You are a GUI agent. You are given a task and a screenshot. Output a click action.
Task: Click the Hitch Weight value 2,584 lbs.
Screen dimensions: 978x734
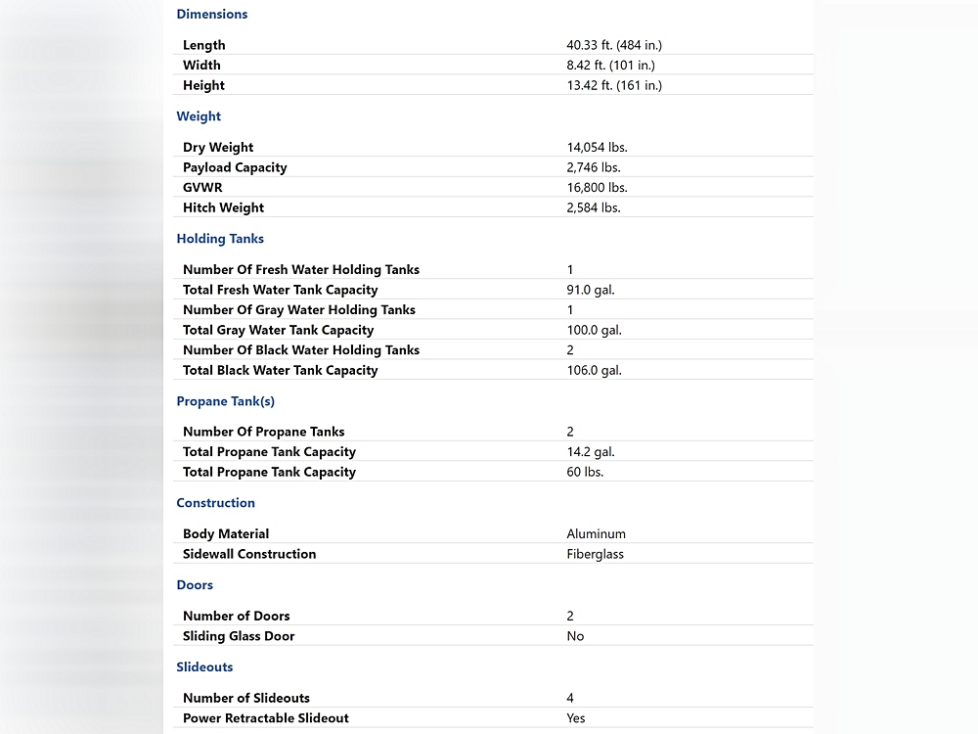[594, 207]
